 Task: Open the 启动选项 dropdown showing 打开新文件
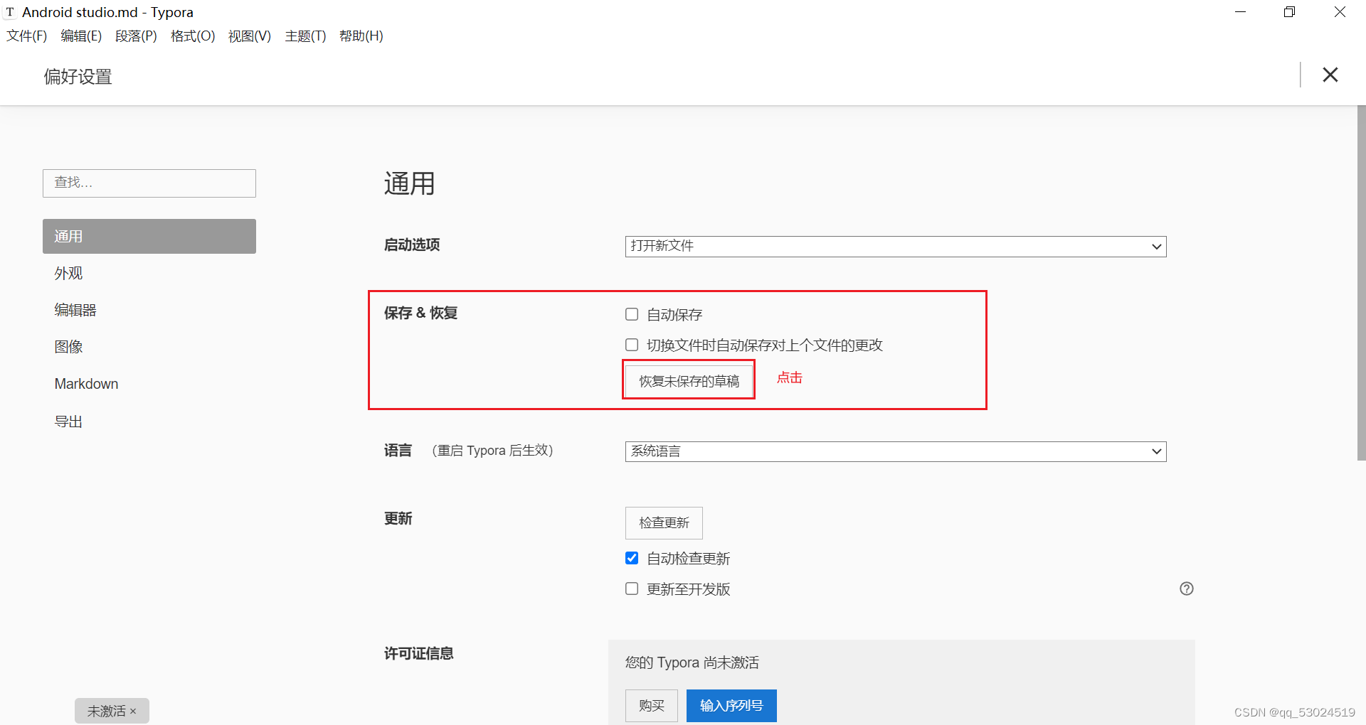896,246
